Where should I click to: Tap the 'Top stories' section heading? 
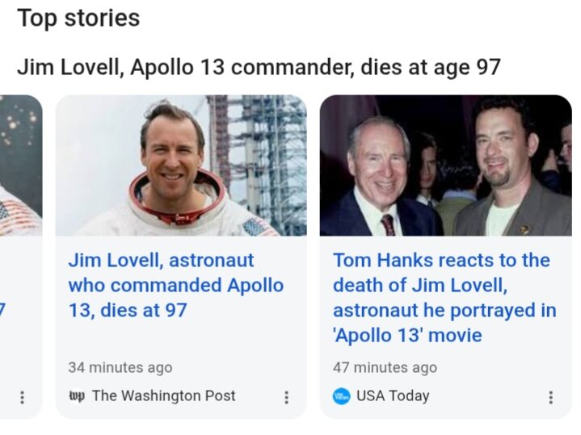click(x=78, y=18)
